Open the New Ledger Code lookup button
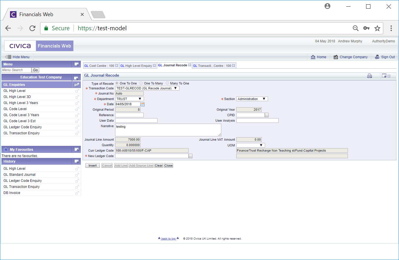399x260 pixels. [191, 156]
